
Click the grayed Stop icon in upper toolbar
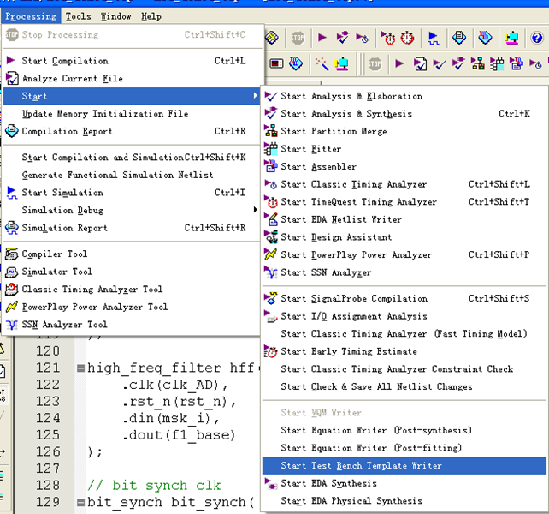coord(298,38)
